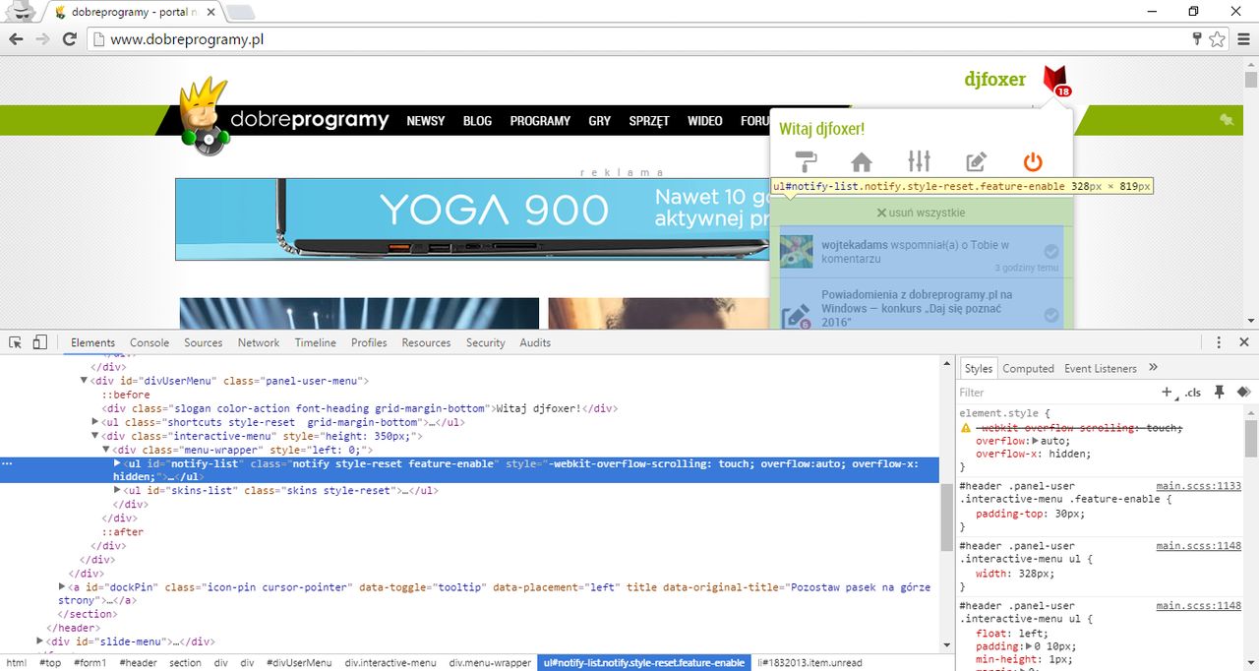Open the Profiles tab
This screenshot has height=671, width=1259.
coord(369,342)
